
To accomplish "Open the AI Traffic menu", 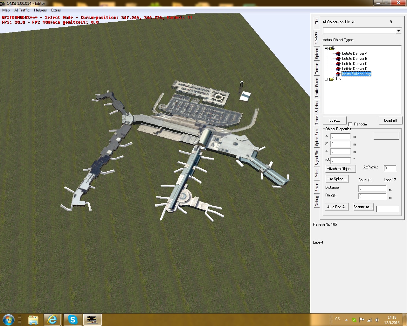I will (22, 10).
